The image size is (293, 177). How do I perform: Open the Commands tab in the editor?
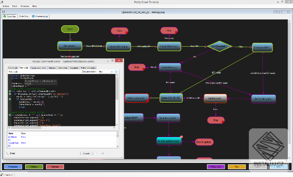tap(13, 68)
